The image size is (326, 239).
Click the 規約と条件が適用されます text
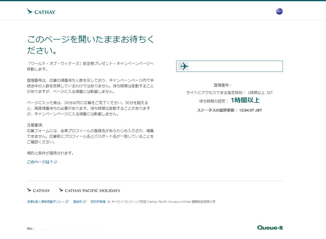click(51, 153)
